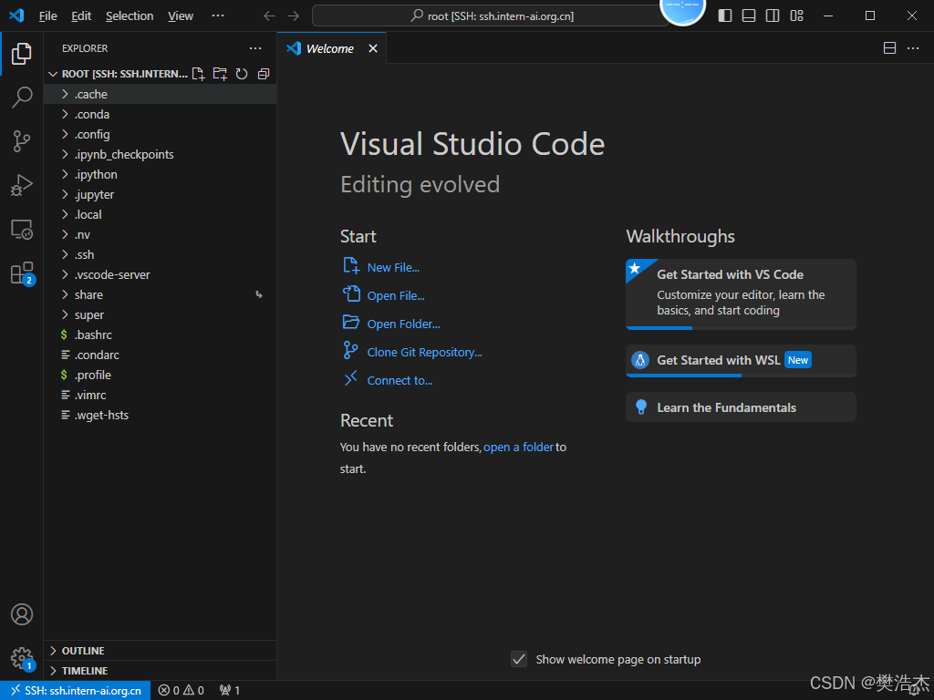Open Learn the Fundamentals walkthrough

point(741,407)
